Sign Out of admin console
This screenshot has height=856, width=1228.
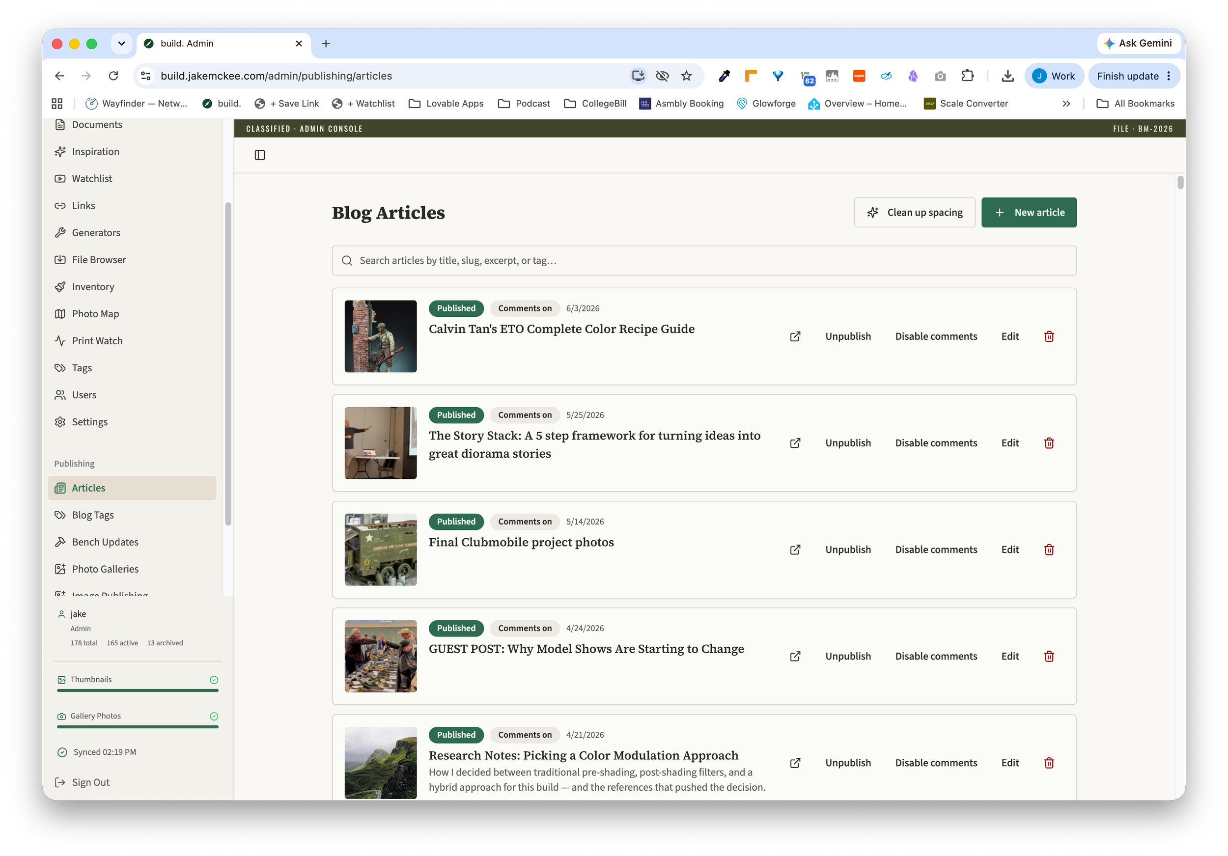(83, 783)
